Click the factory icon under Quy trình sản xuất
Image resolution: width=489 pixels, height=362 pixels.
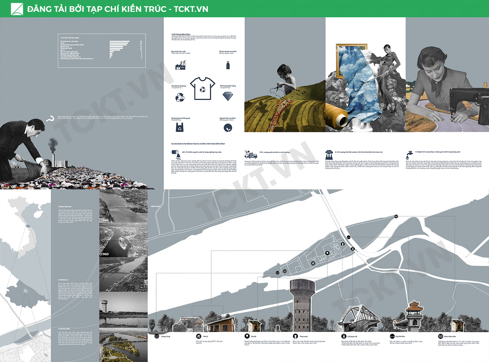click(180, 65)
